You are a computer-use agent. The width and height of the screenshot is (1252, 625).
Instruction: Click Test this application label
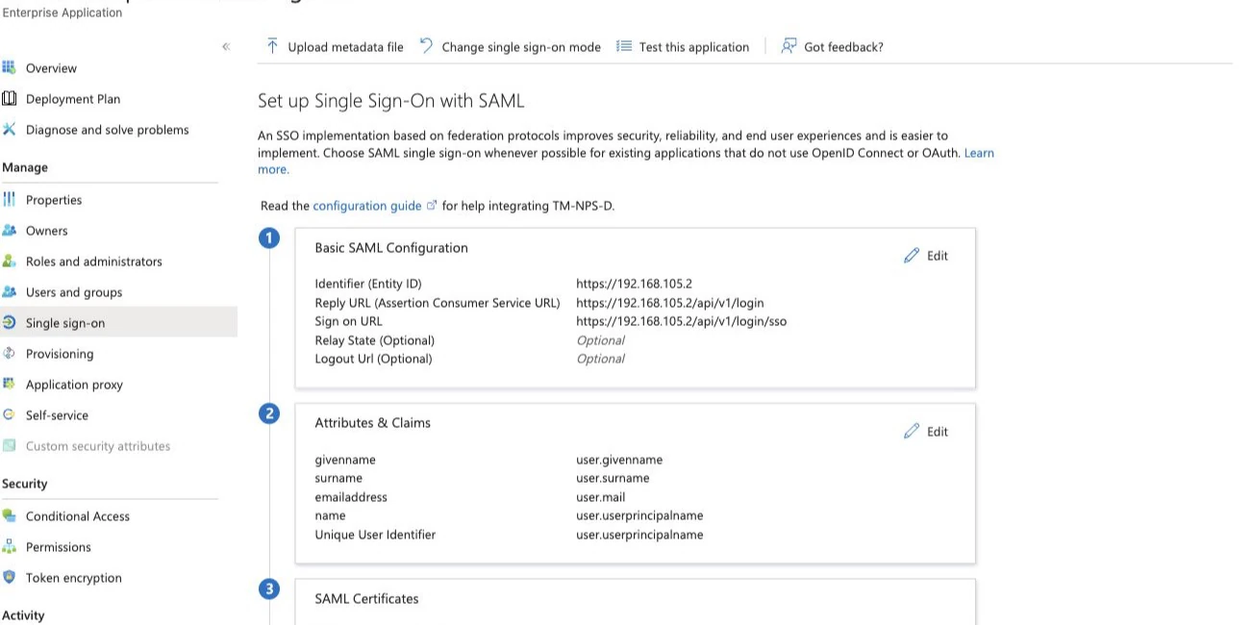[694, 47]
